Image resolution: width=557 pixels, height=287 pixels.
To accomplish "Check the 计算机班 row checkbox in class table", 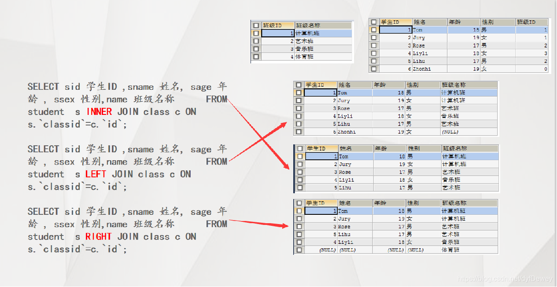I will (x=256, y=33).
